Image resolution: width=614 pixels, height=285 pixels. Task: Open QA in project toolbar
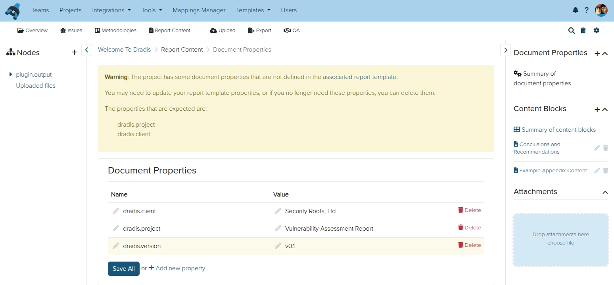[292, 31]
